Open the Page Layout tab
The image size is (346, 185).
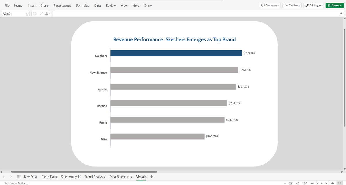tap(62, 5)
